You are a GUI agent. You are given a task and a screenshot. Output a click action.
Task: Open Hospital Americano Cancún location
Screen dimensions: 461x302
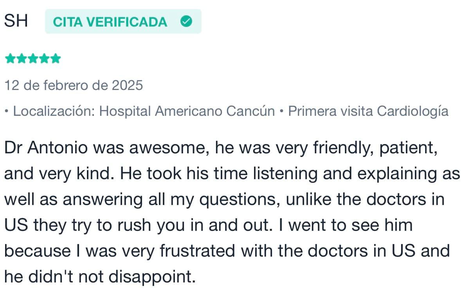point(187,111)
